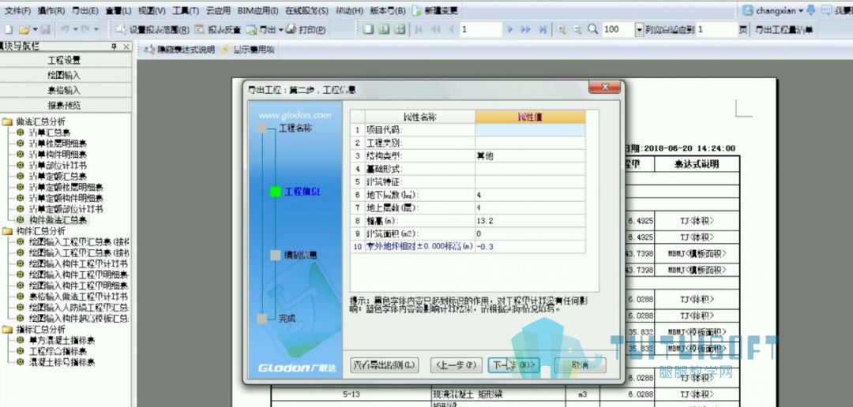Click the 项目代码 value cell
This screenshot has height=407, width=853.
coord(531,130)
